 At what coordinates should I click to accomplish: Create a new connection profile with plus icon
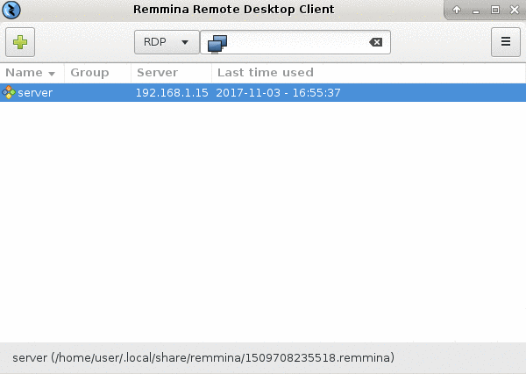pos(20,42)
